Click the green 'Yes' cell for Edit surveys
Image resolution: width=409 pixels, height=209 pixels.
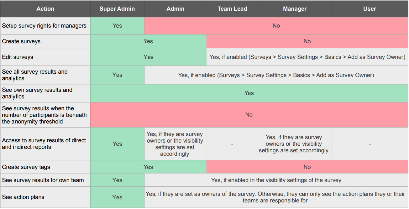(x=149, y=57)
